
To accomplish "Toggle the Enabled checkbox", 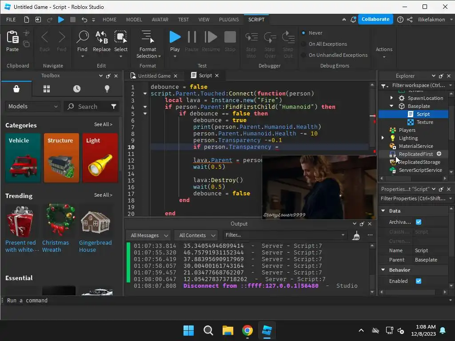I will click(x=419, y=281).
